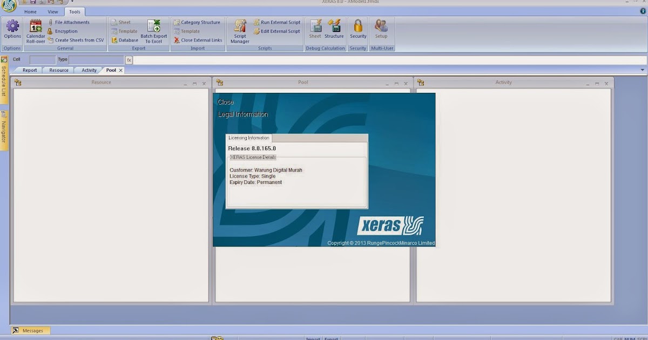Open the XERAS application orb menu

point(10,6)
